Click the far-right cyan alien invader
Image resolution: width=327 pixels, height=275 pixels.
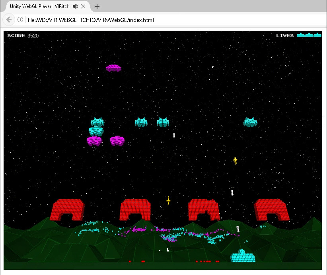coord(250,122)
